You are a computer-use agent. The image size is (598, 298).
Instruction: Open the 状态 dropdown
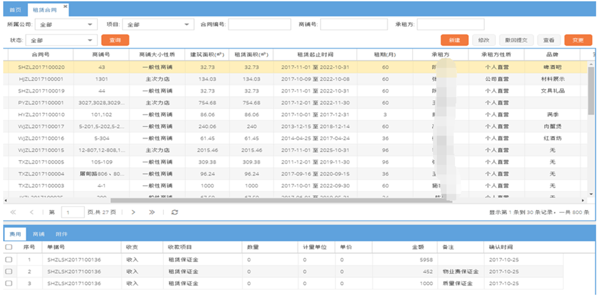pos(89,40)
